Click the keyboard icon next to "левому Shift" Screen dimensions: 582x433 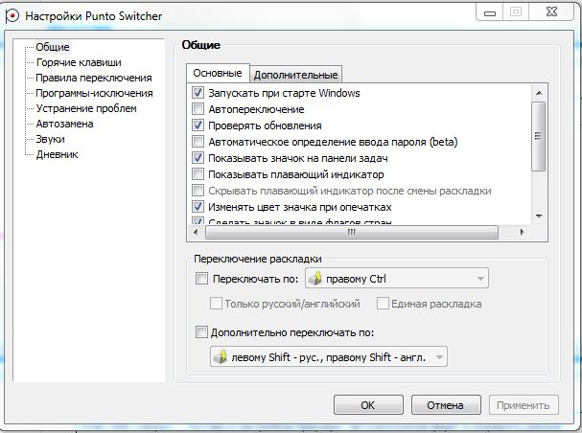point(221,356)
